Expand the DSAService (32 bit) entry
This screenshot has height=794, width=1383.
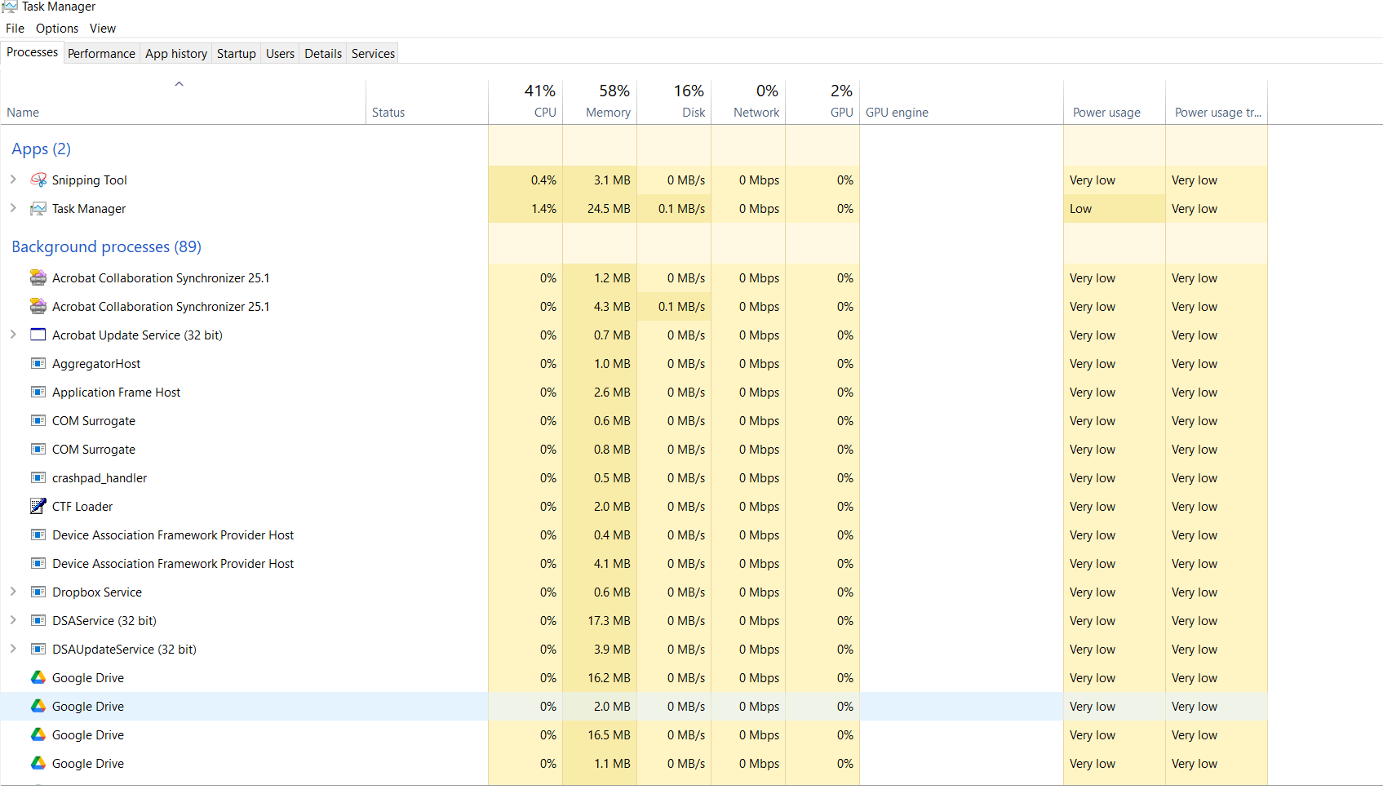(13, 620)
